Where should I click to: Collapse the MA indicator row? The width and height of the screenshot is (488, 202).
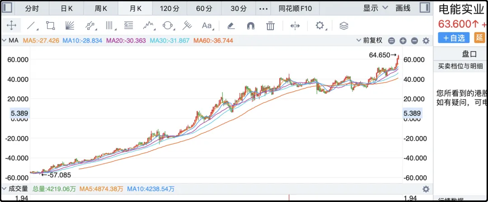4,41
